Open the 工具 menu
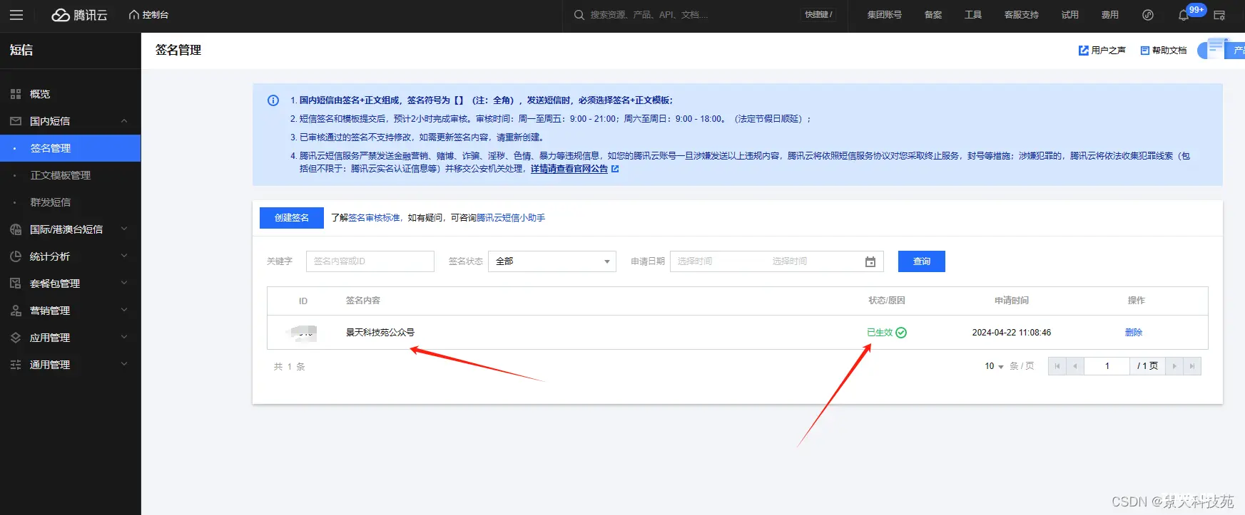Image resolution: width=1245 pixels, height=515 pixels. point(972,15)
